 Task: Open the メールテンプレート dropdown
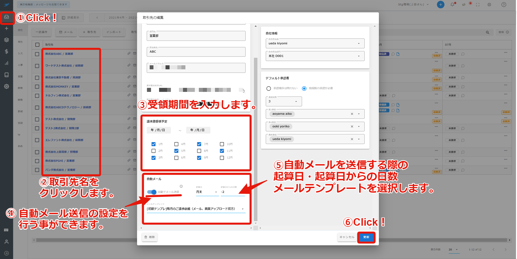pyautogui.click(x=196, y=209)
